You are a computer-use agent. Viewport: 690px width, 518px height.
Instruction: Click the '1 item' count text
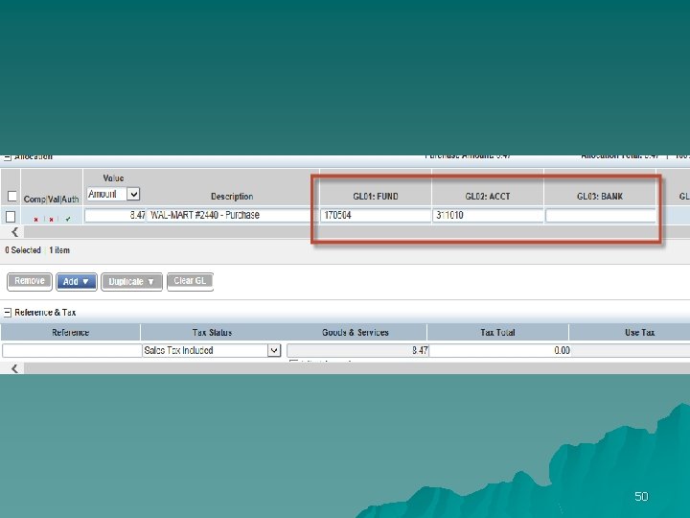pyautogui.click(x=59, y=250)
